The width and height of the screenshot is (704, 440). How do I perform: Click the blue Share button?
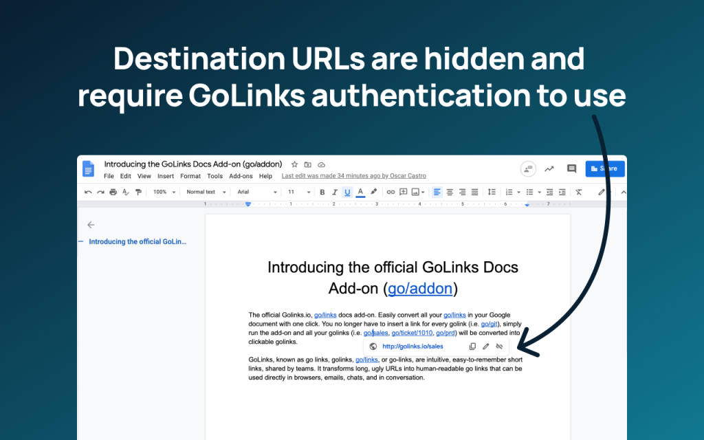point(605,168)
